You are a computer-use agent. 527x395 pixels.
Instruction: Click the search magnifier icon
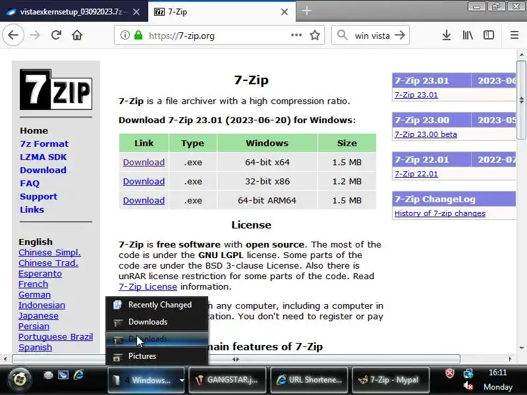(x=342, y=35)
